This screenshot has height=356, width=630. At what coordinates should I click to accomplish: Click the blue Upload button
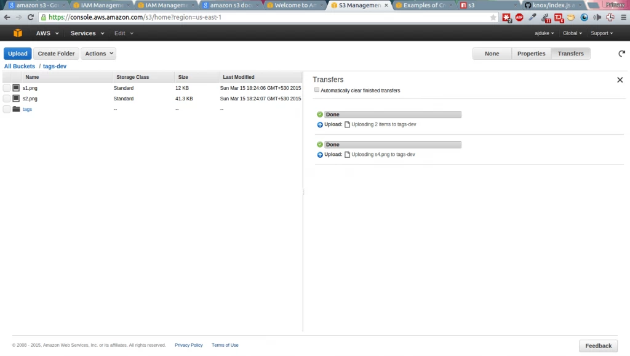coord(18,54)
